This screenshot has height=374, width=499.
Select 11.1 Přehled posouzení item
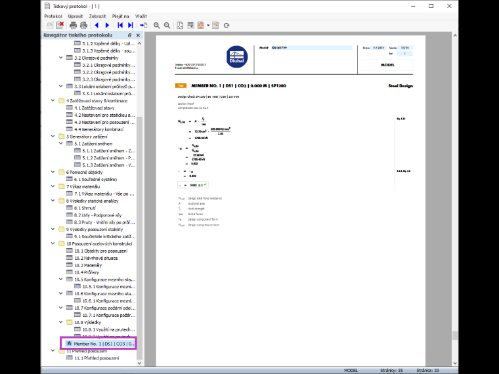point(97,358)
